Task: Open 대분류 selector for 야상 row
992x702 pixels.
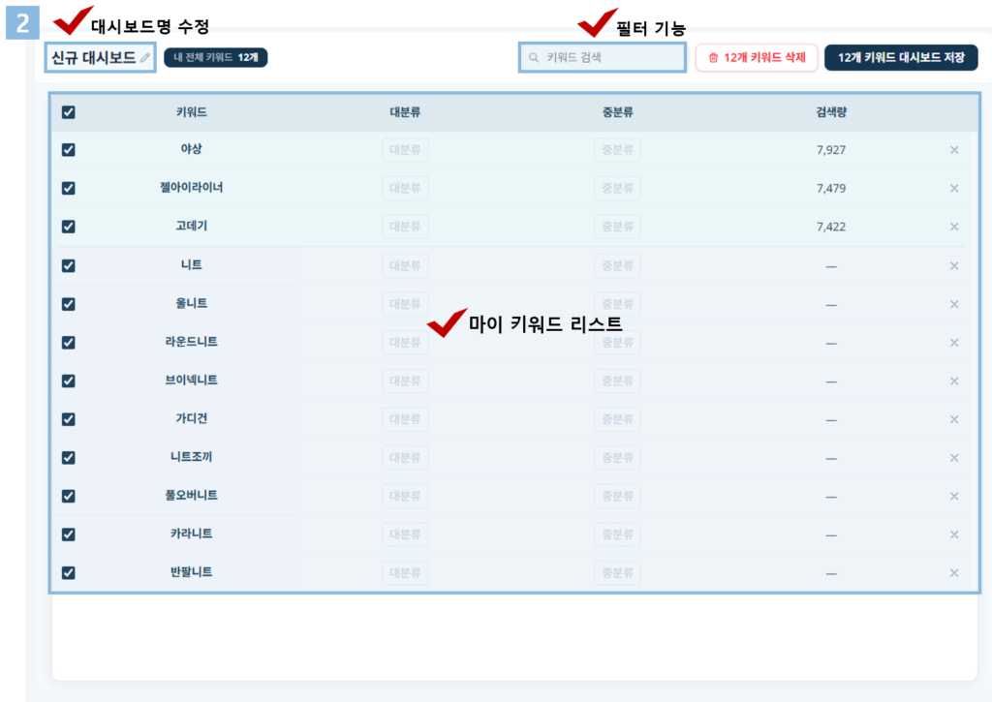Action: coord(405,150)
